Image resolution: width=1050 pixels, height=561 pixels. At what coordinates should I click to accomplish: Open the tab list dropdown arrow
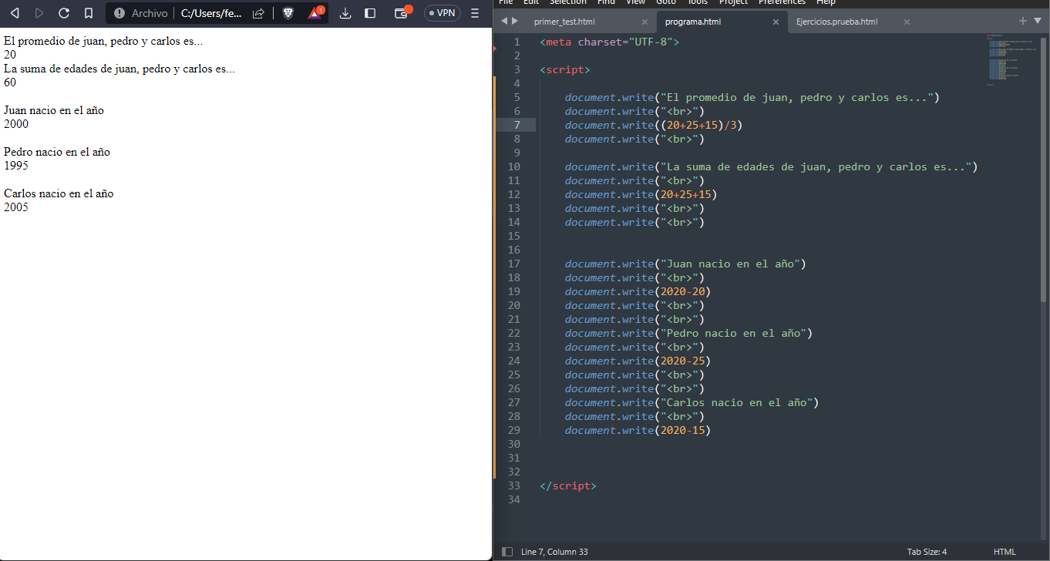1038,22
